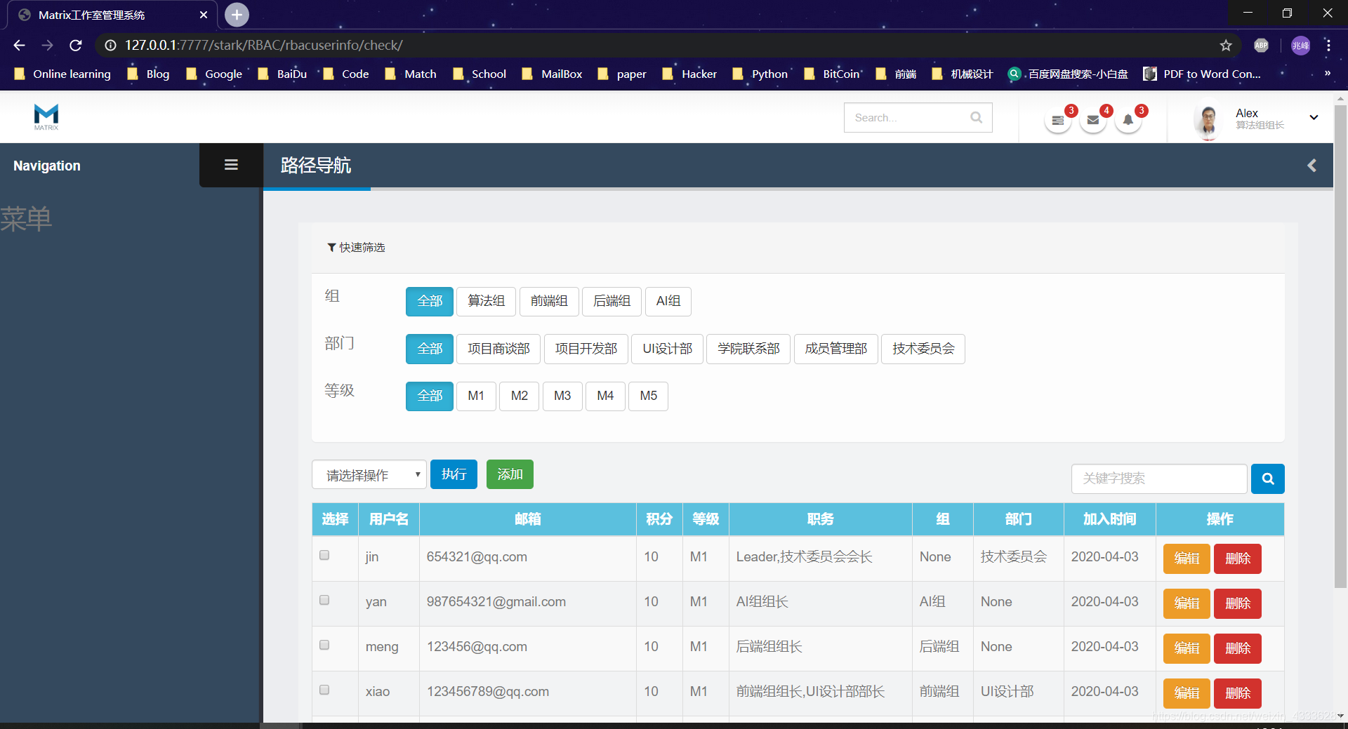Open the ABP extension icon
The width and height of the screenshot is (1348, 729).
point(1262,45)
